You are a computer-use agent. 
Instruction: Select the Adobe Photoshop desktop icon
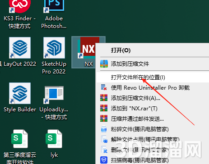(54, 6)
